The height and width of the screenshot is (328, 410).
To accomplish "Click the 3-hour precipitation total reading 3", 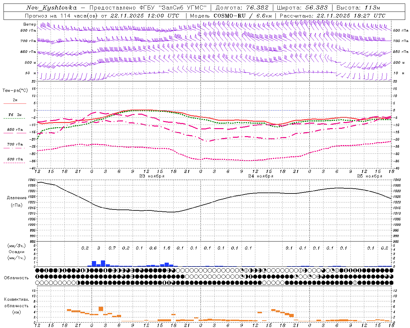I will click(x=99, y=248).
